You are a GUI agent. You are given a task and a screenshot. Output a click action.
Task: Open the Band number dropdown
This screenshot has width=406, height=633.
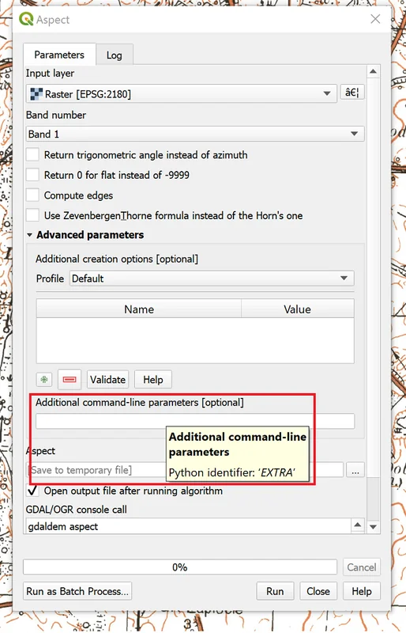tap(195, 134)
